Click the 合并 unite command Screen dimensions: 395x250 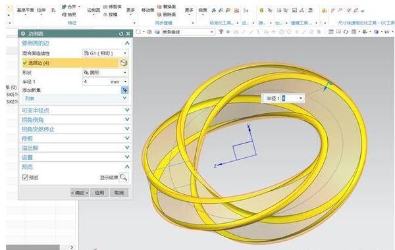[69, 7]
